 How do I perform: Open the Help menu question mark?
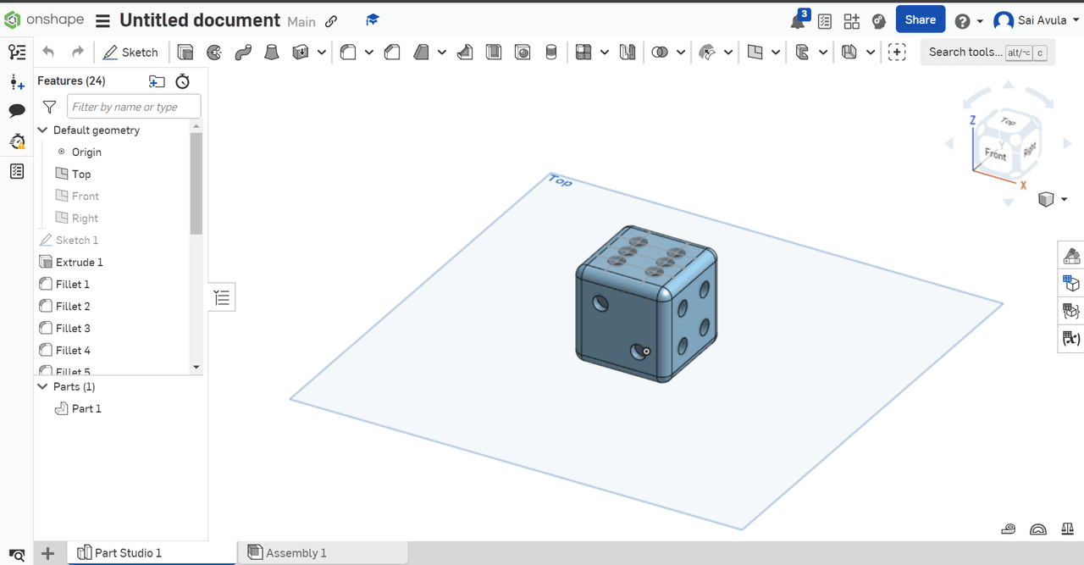pos(962,21)
